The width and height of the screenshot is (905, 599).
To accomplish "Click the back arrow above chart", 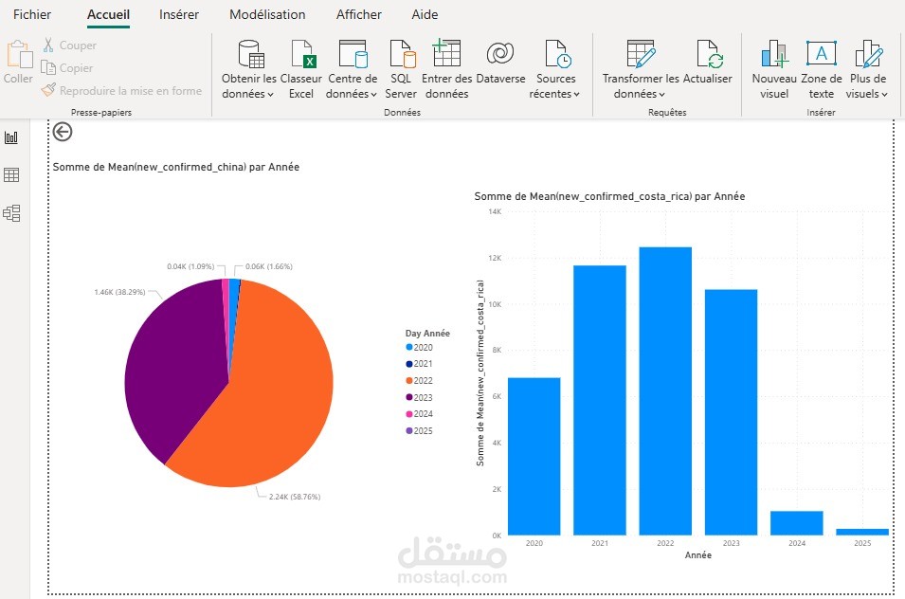I will coord(63,132).
